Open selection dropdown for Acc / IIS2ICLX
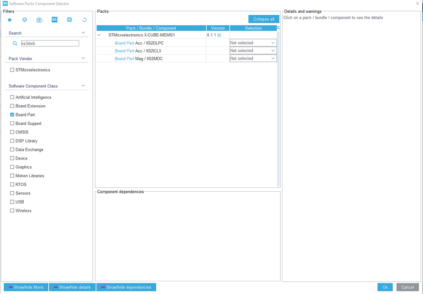Image resolution: width=423 pixels, height=294 pixels. tap(253, 51)
